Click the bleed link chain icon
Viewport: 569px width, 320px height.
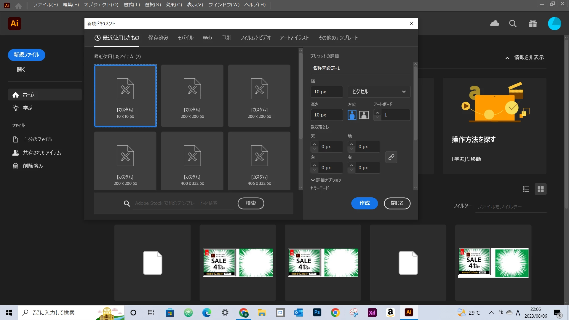(391, 157)
